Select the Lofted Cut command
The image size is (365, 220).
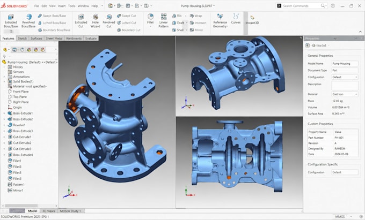coord(126,22)
